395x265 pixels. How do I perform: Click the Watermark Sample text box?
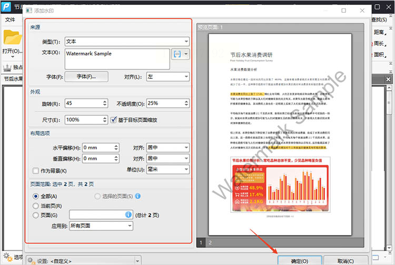click(x=117, y=59)
